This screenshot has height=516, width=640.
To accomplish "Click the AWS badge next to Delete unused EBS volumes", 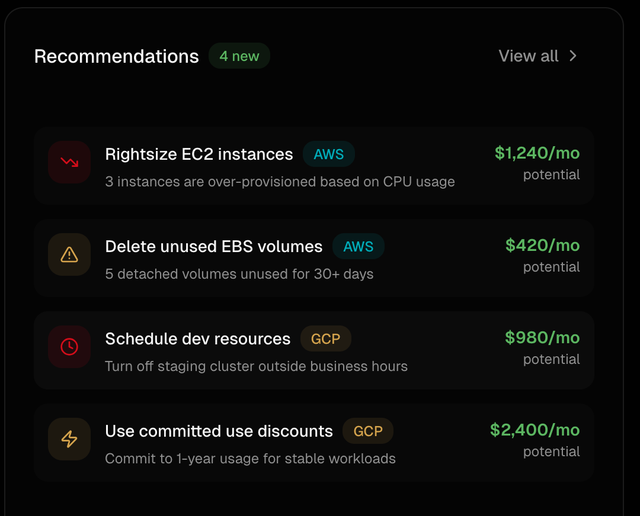I will (359, 246).
